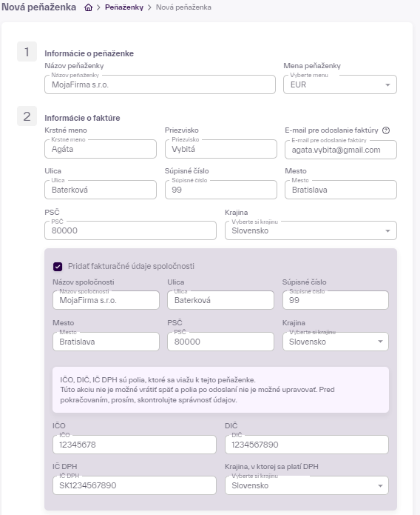Go to home via breadcrumb house icon
This screenshot has height=515, width=420.
88,7
